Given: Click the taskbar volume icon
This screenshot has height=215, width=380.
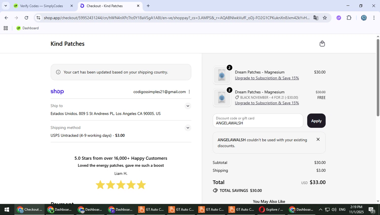Looking at the screenshot, I should point(334,210).
